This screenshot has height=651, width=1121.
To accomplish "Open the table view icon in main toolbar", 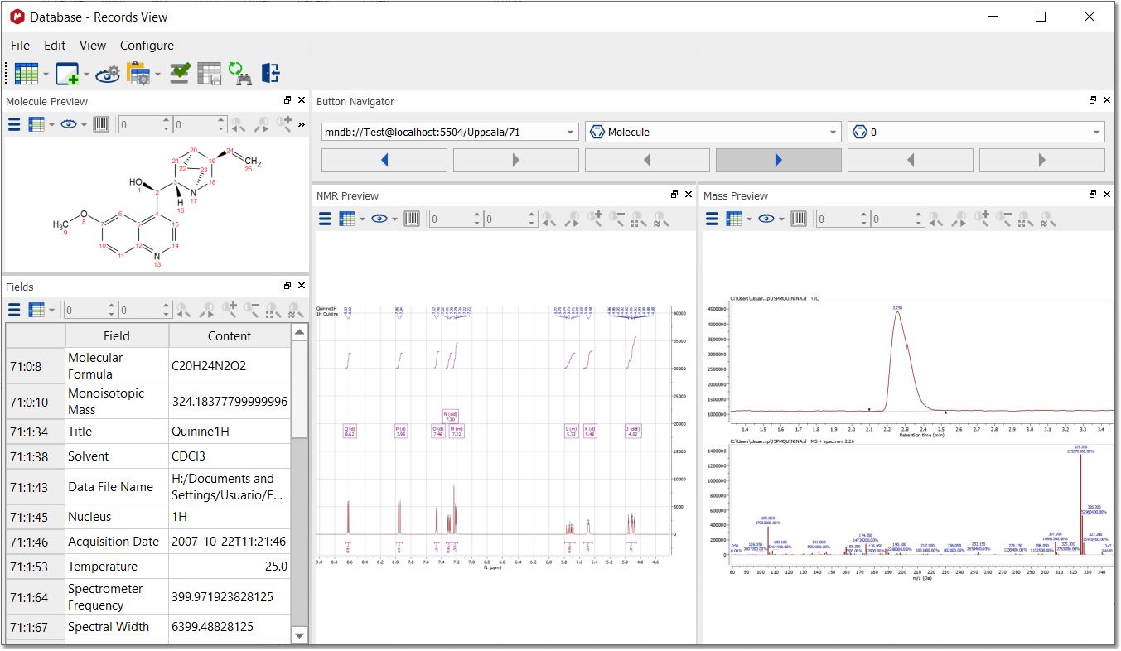I will 27,73.
